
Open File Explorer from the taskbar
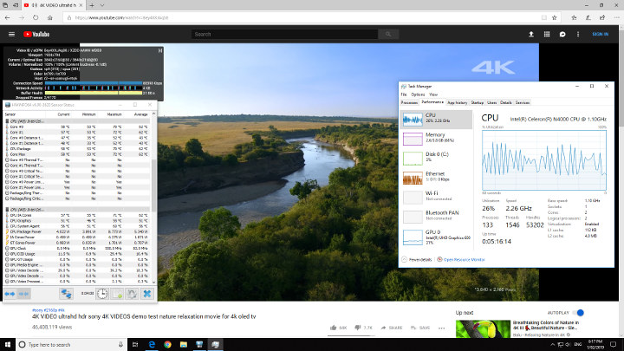184,345
